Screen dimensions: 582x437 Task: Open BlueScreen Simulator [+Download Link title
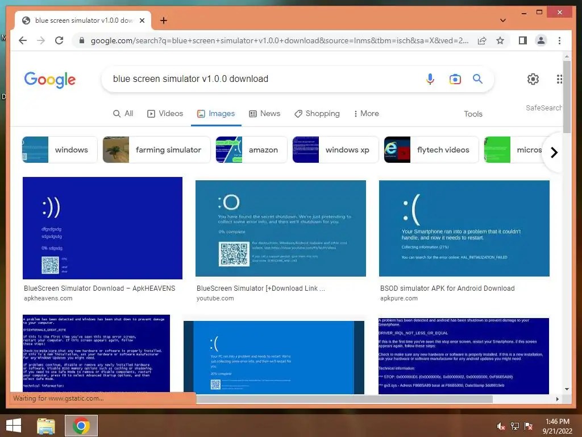[260, 288]
